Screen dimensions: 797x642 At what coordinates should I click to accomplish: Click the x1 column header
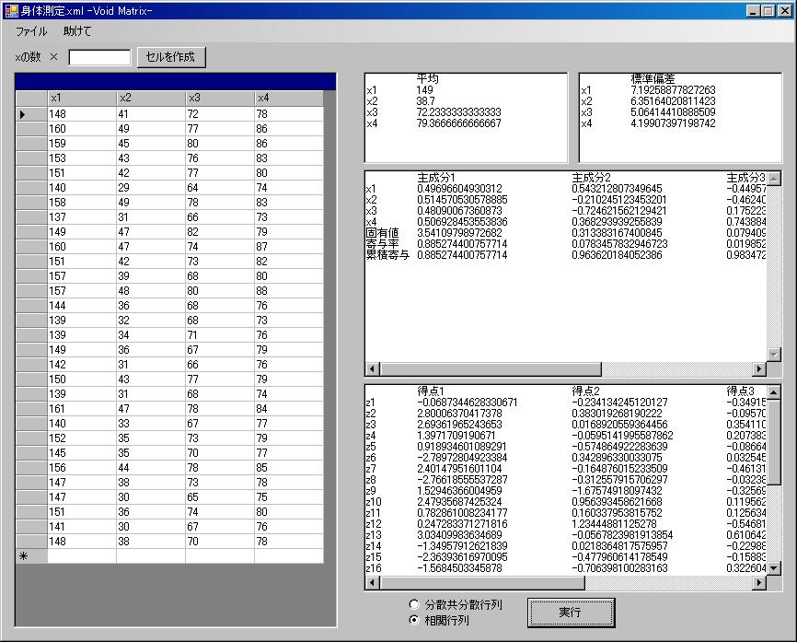coord(81,99)
